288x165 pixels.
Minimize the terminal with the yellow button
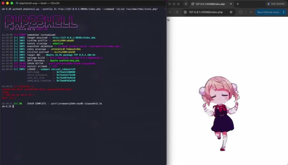pos(7,3)
